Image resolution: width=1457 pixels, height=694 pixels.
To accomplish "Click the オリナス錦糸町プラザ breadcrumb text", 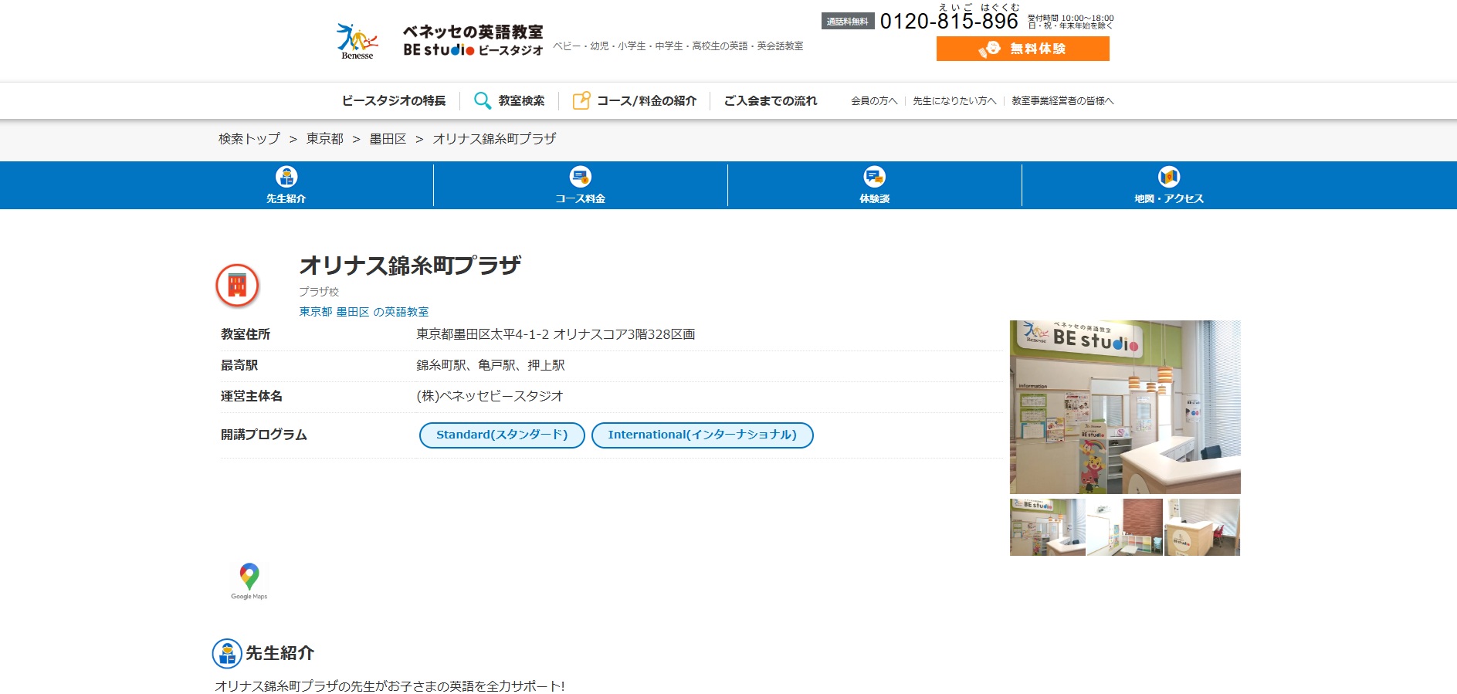I will click(494, 139).
